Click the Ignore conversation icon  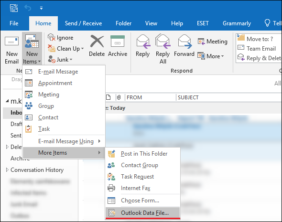coord(51,38)
